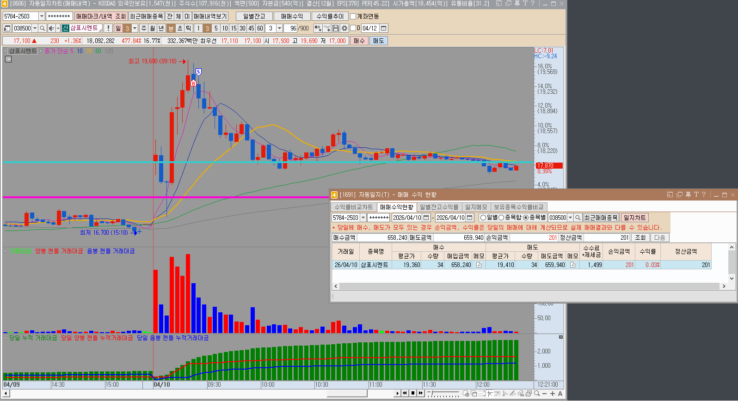Image resolution: width=738 pixels, height=401 pixels.
Task: Toggle the 주 weekly chart button
Action: point(144,28)
